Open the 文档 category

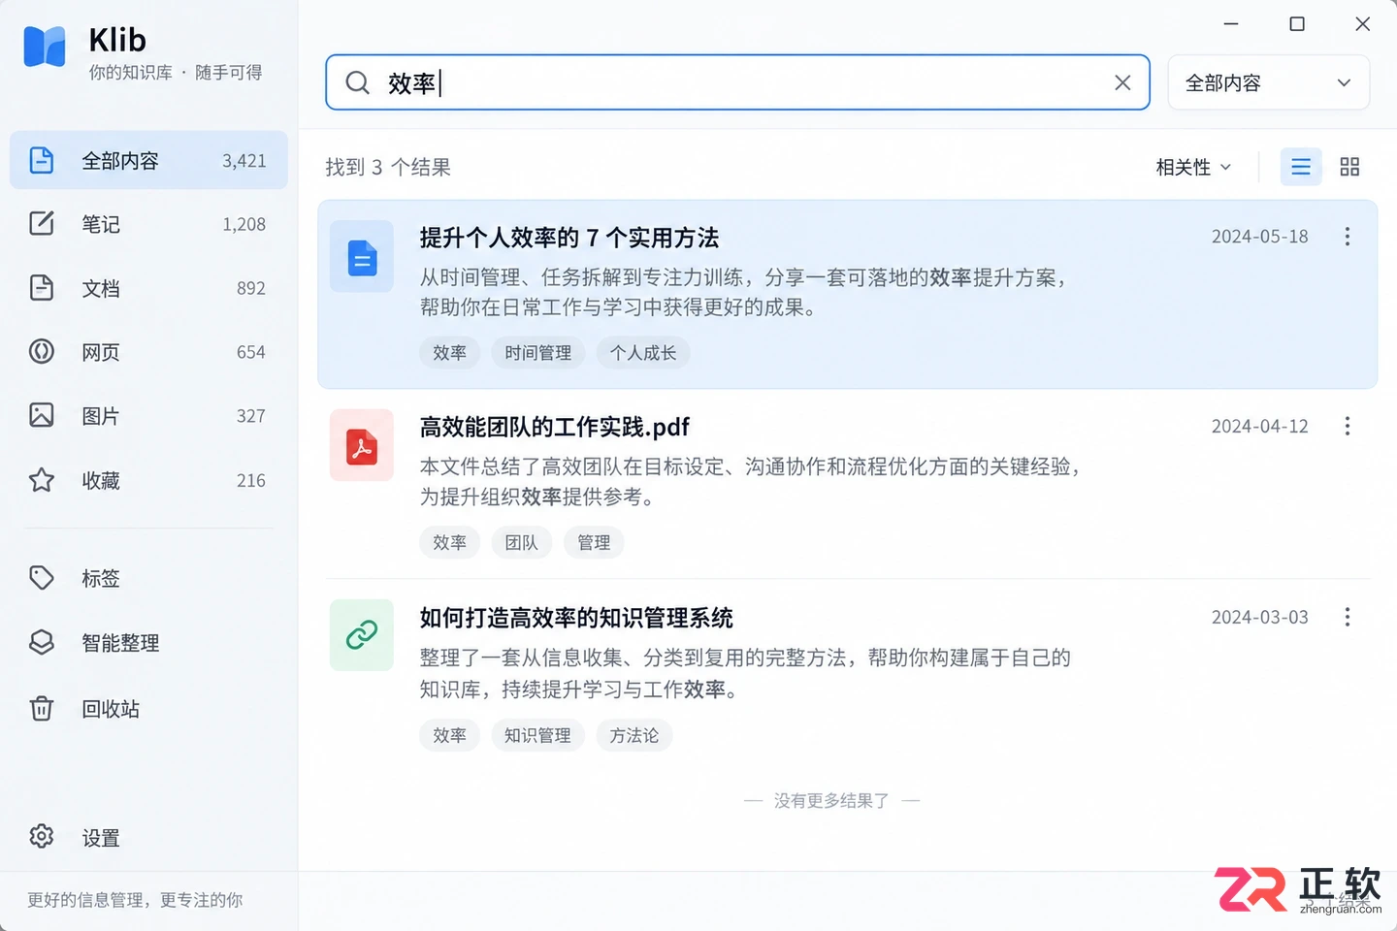(148, 288)
